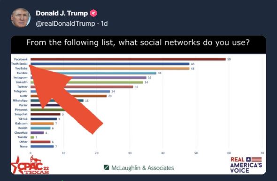Click the @realDonaldTrump handle
Image resolution: width=277 pixels, height=181 pixels.
(x=65, y=23)
